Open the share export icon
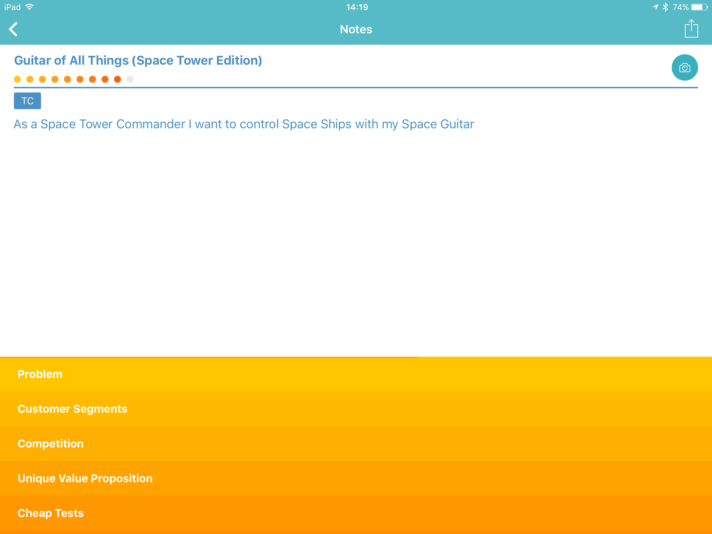The width and height of the screenshot is (712, 534). 691,29
